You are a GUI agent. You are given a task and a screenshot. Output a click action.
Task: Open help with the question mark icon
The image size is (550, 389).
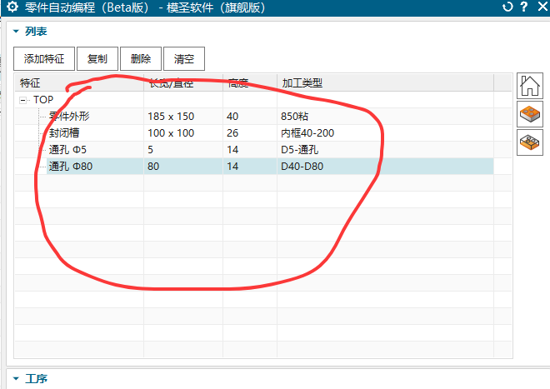[524, 7]
